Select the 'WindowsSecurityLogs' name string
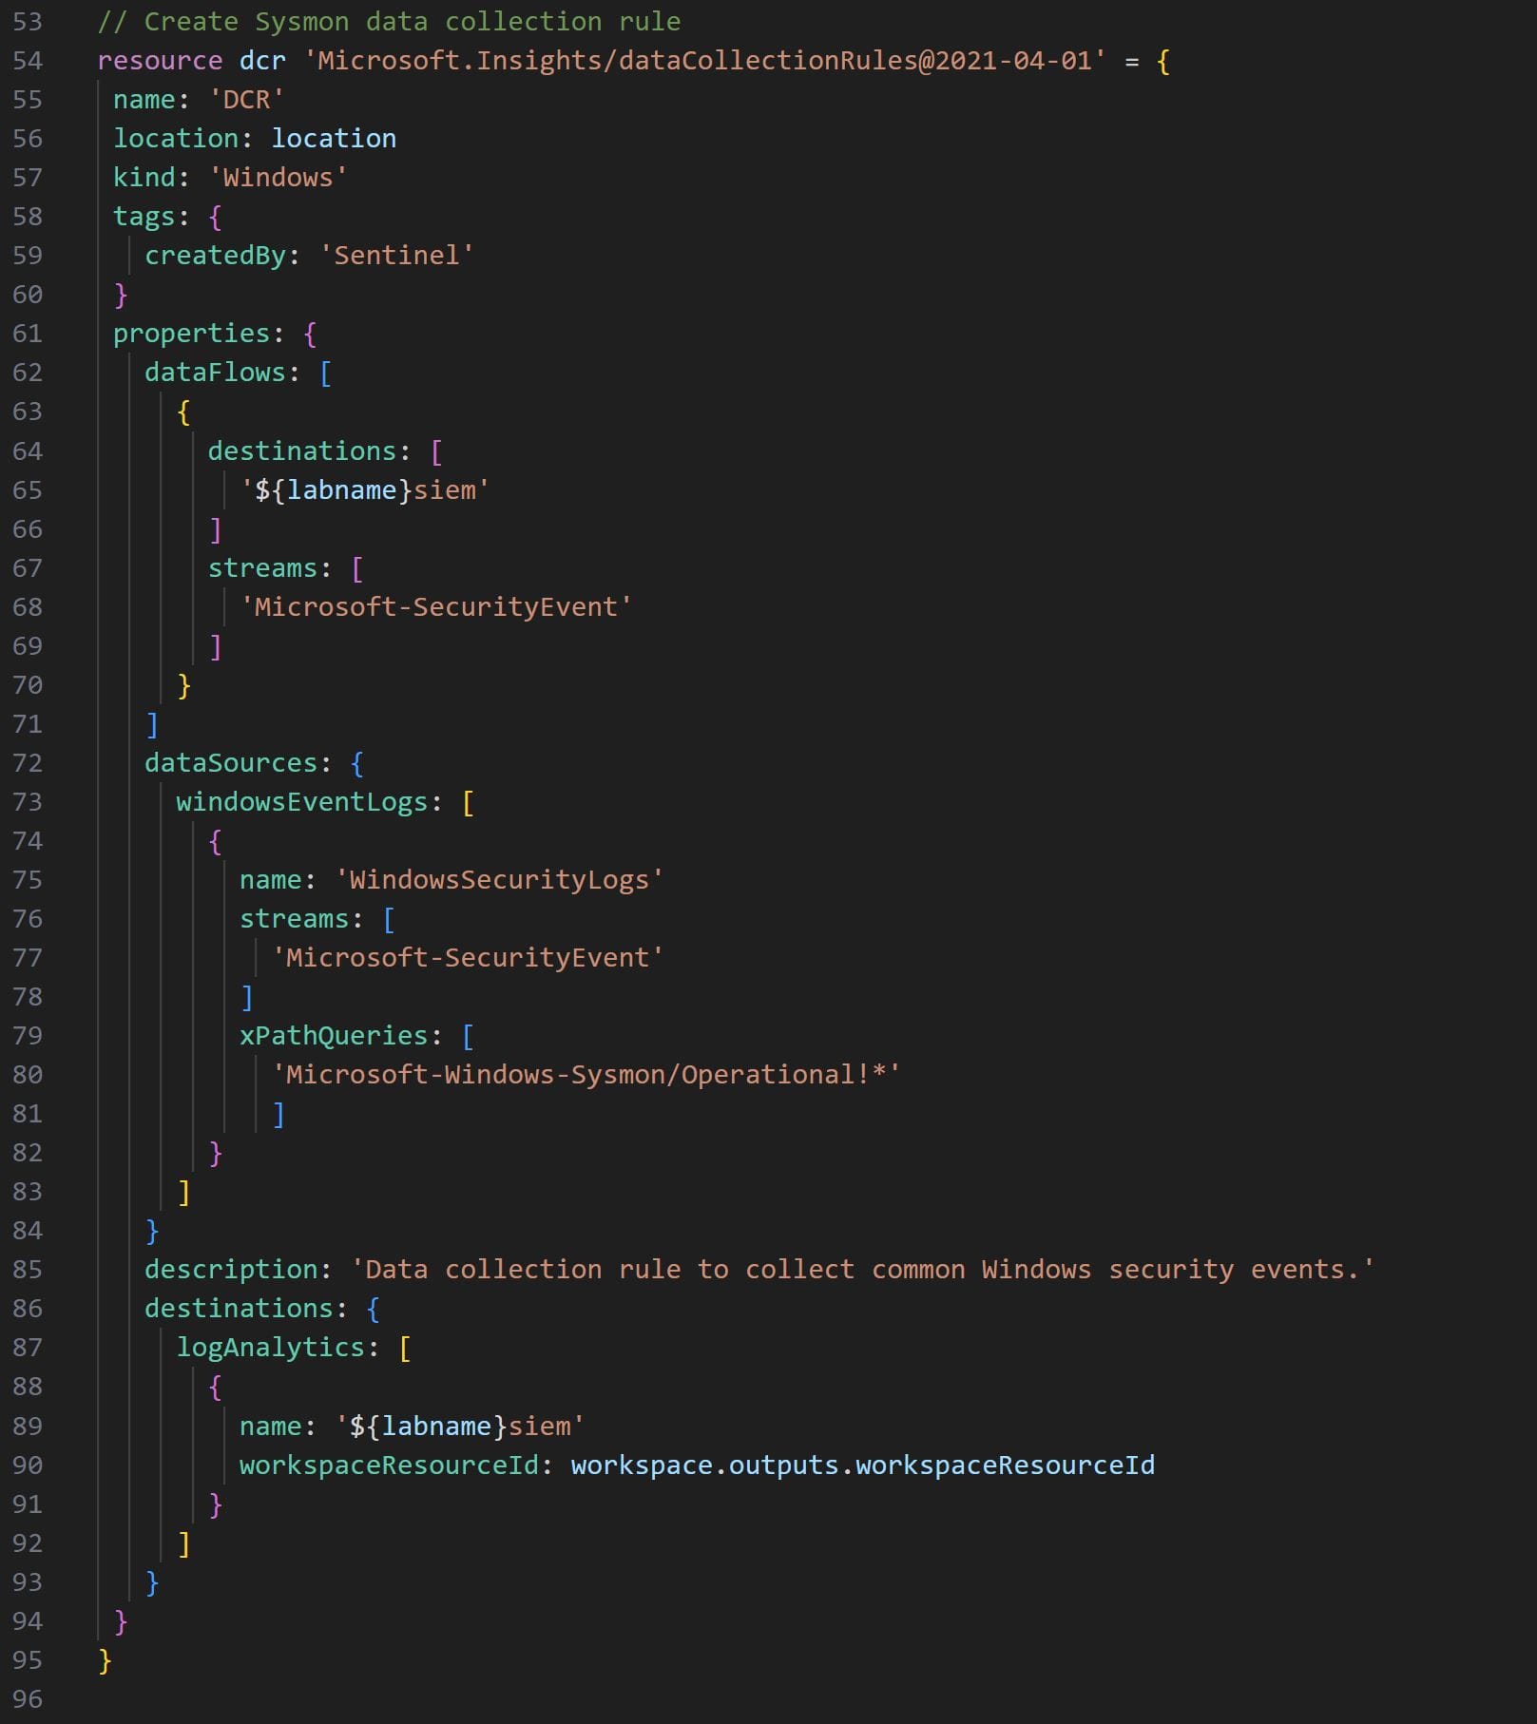 pos(498,879)
